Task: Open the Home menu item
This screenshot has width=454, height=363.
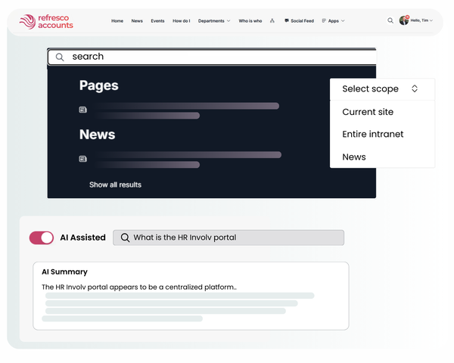Action: (117, 21)
